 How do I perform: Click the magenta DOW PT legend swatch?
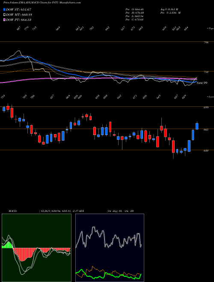(x=5, y=20)
